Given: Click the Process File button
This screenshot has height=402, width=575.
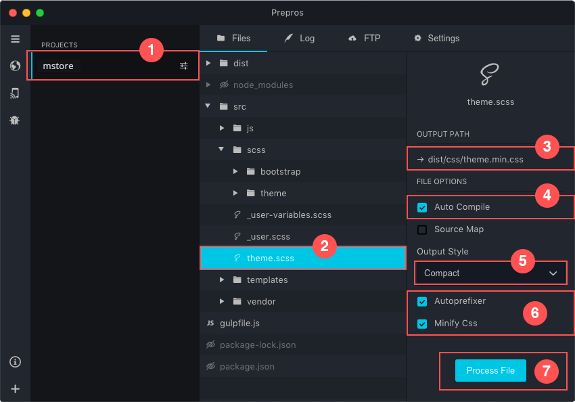Looking at the screenshot, I should tap(490, 370).
